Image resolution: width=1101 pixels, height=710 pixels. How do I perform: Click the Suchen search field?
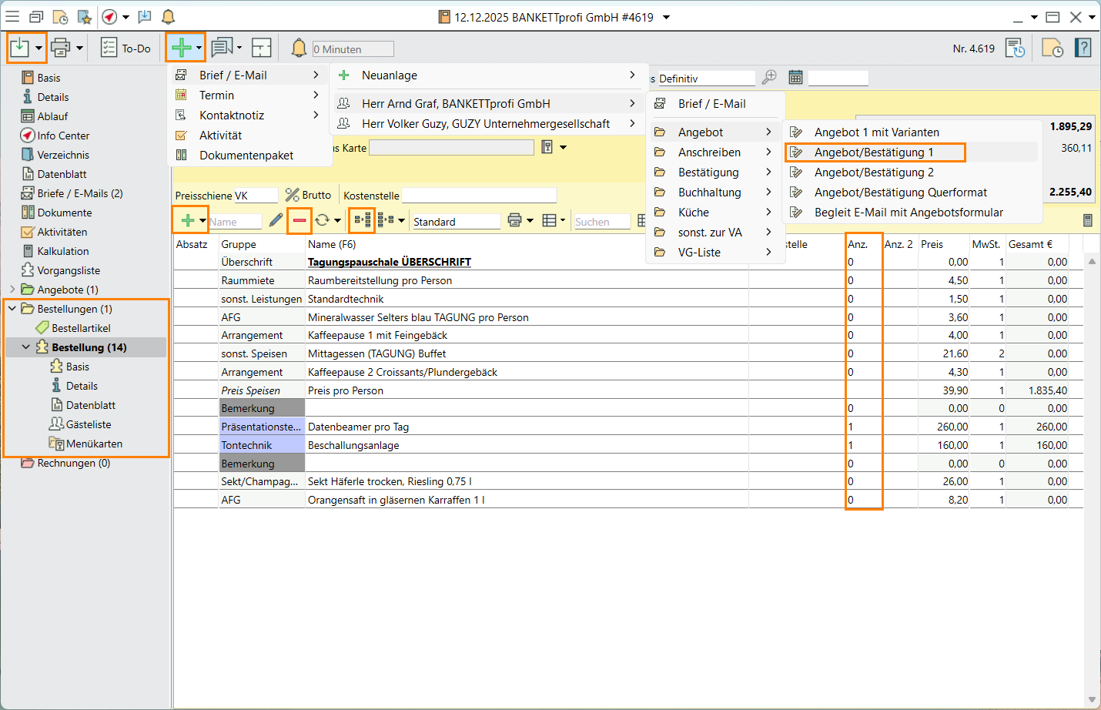tap(601, 222)
